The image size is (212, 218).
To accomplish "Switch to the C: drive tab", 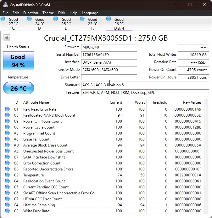I will pyautogui.click(x=13, y=24).
